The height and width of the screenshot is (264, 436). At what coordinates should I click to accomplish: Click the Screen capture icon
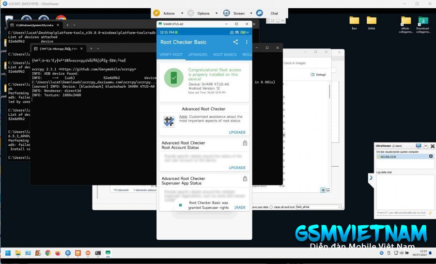tap(227, 13)
